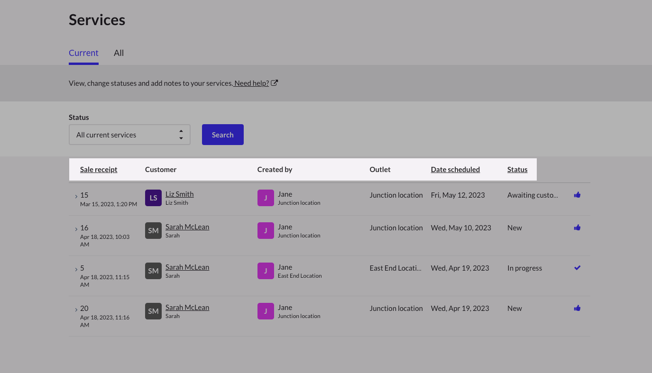Viewport: 652px width, 373px height.
Task: Click thumbs-up icon for receipt 15
Action: coord(577,195)
